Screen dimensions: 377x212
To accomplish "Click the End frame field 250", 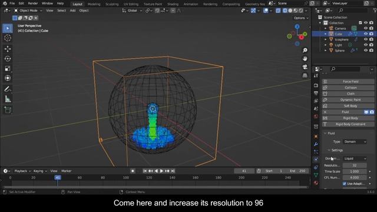I will click(x=298, y=171).
